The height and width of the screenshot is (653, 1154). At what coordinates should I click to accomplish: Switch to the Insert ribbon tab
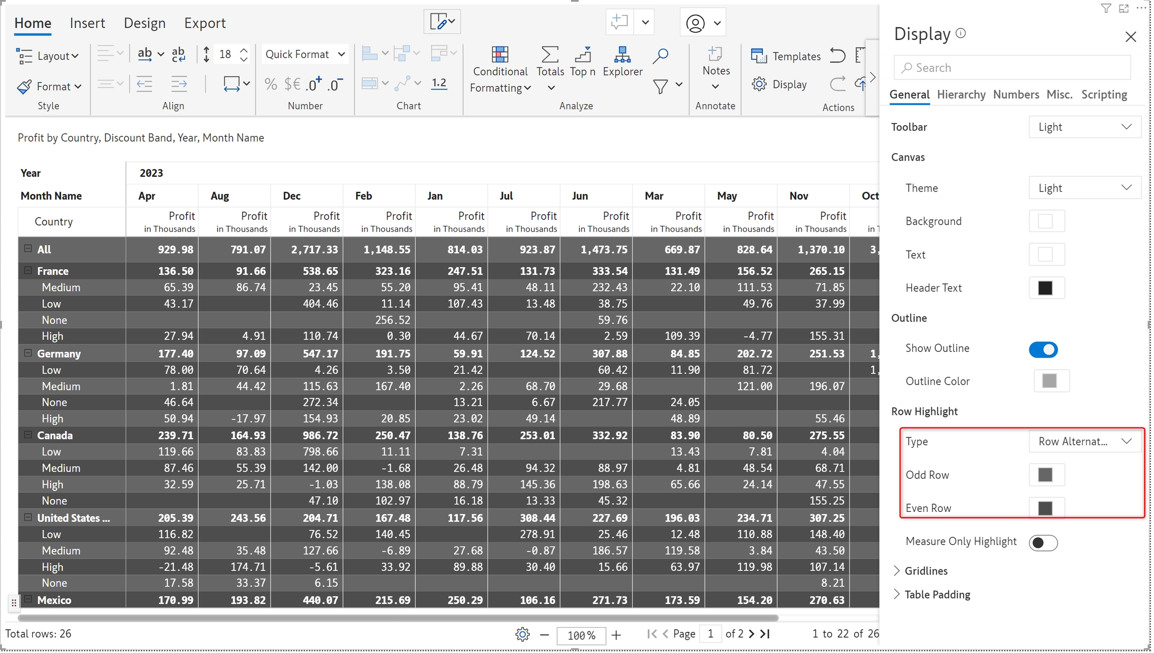pyautogui.click(x=87, y=23)
